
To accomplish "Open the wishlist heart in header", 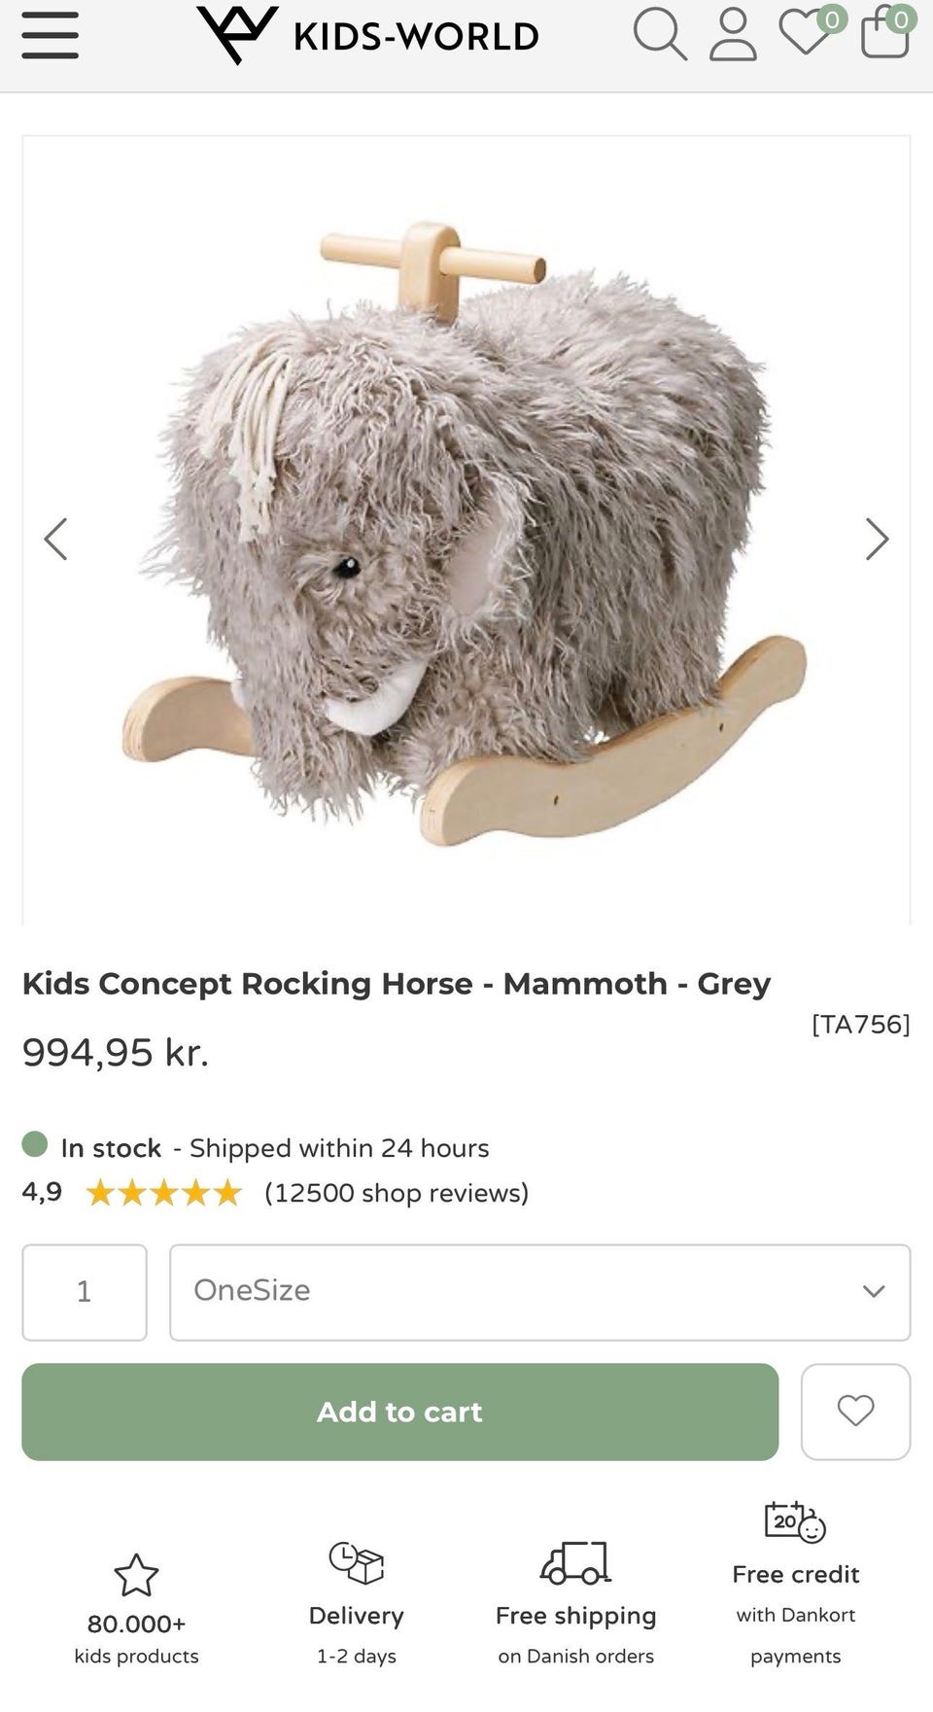I will (x=807, y=34).
